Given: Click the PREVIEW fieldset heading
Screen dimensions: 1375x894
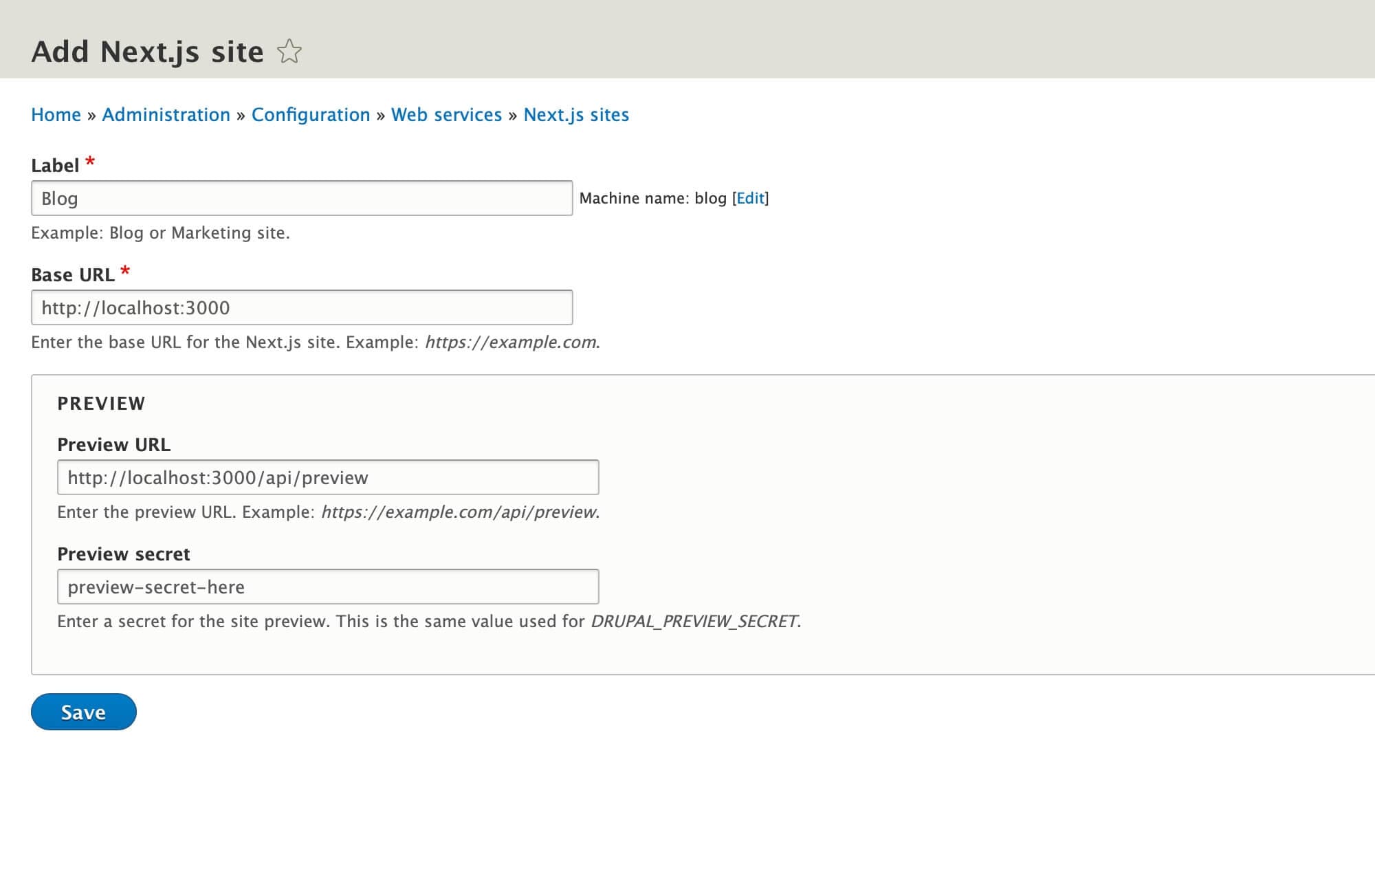Looking at the screenshot, I should coord(101,403).
